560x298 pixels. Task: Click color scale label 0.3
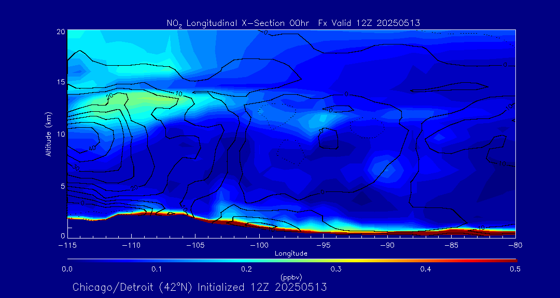pos(336,270)
